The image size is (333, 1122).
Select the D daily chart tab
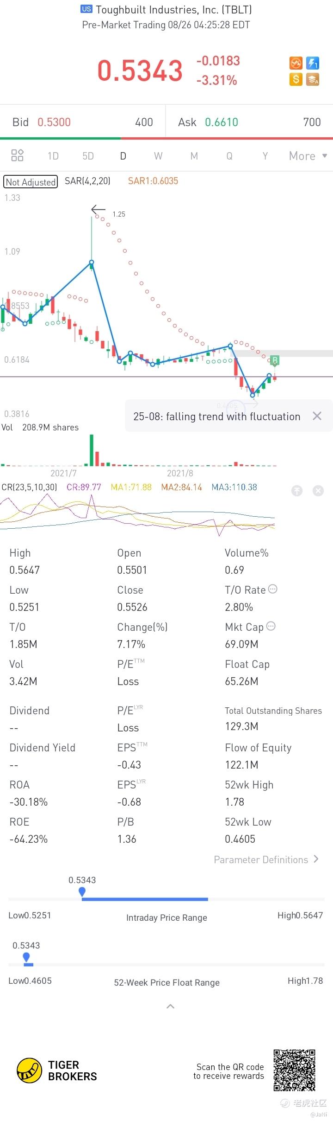click(x=123, y=156)
